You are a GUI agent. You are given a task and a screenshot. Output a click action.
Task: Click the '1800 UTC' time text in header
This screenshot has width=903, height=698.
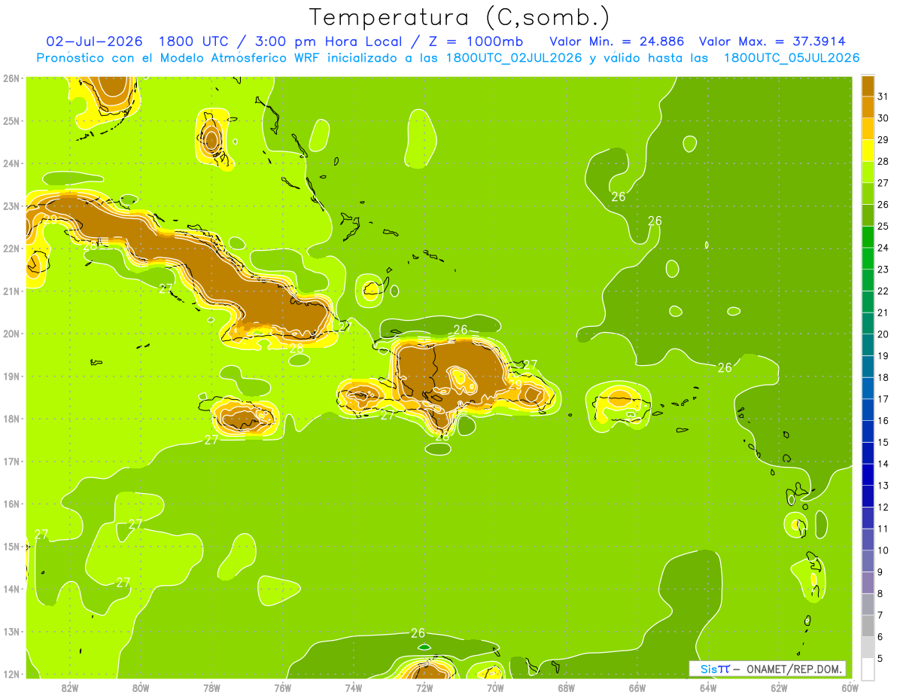click(194, 41)
